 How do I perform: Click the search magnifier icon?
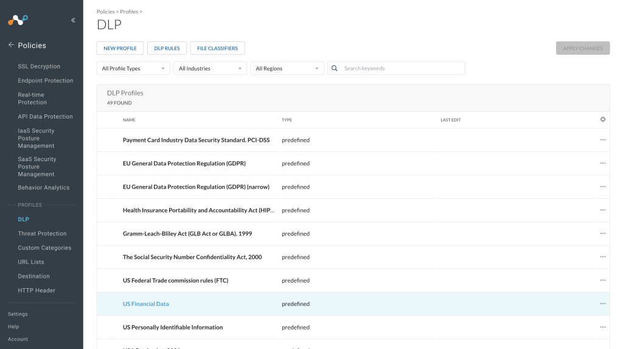(335, 68)
